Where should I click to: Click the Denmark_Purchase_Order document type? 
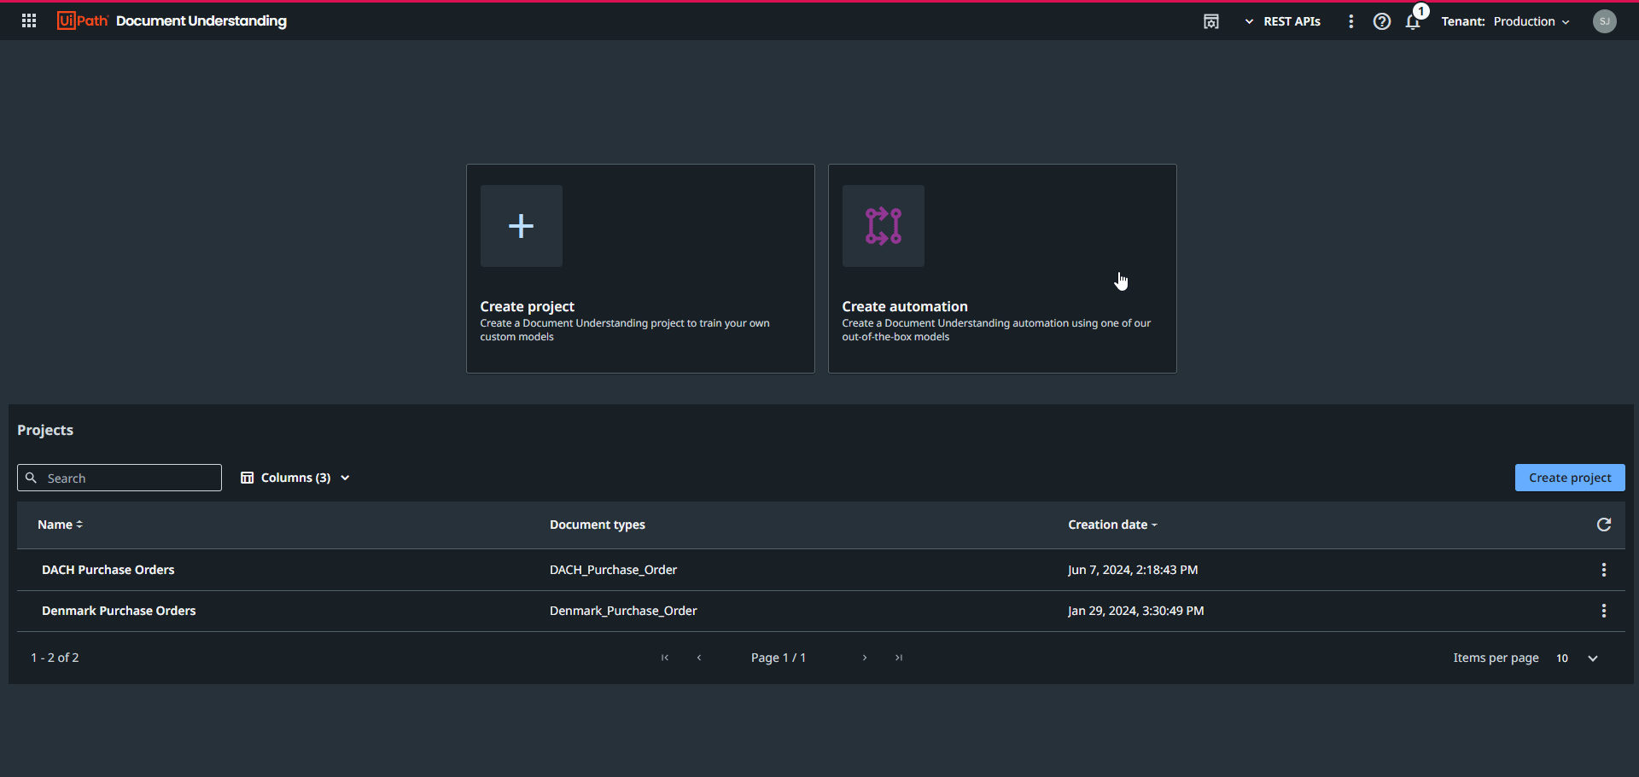pyautogui.click(x=623, y=611)
